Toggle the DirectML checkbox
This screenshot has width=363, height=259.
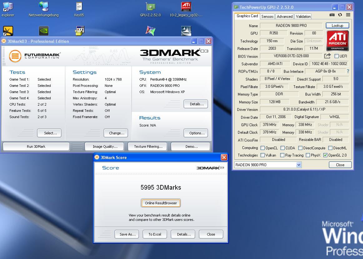[x=331, y=148]
